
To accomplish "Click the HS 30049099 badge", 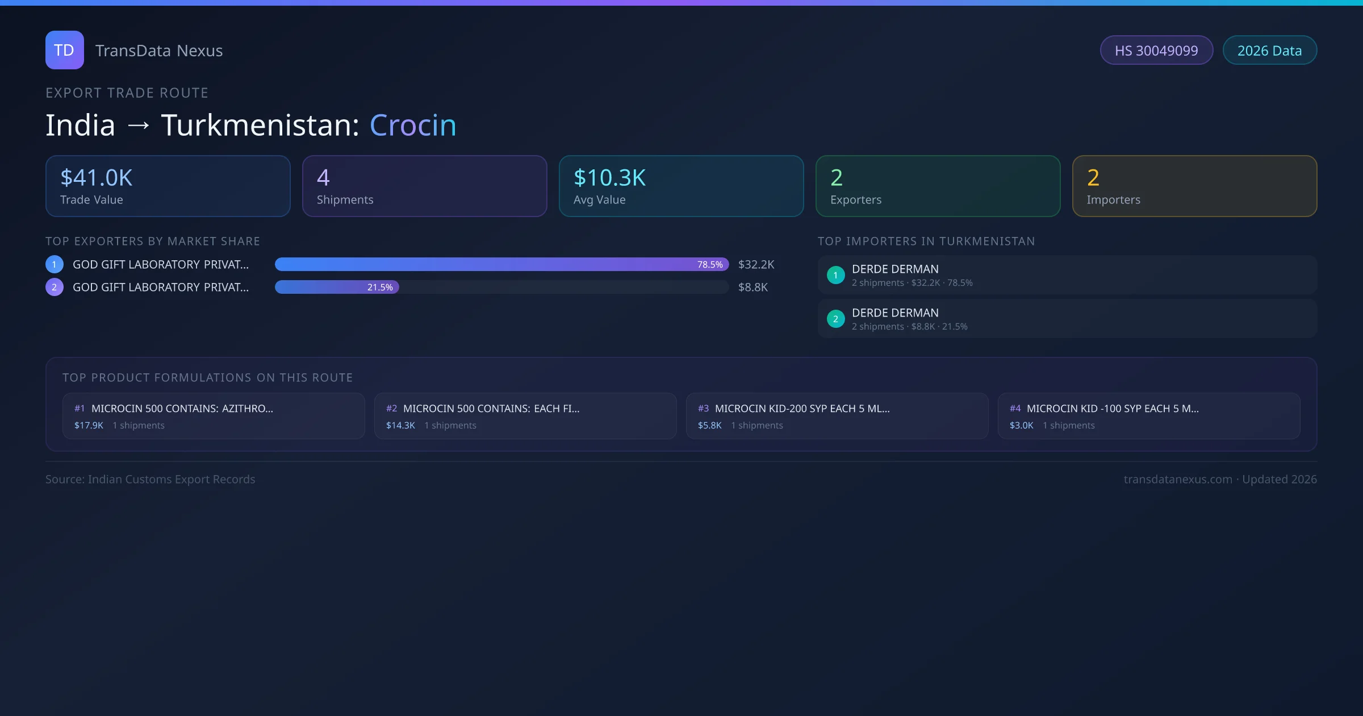I will coord(1156,51).
